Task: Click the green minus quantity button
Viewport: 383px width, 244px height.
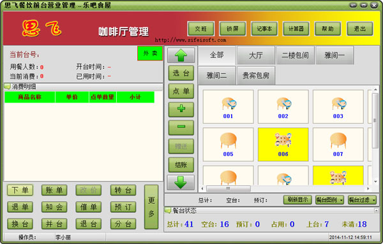Action: pos(181,127)
